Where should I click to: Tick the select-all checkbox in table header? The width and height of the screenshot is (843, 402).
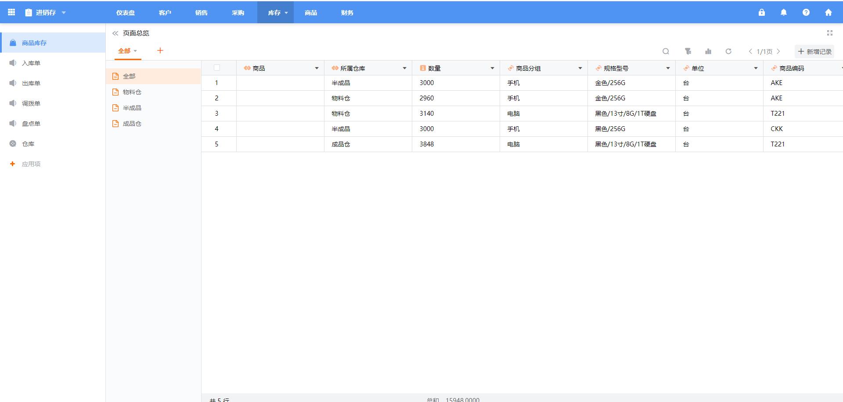click(x=217, y=68)
